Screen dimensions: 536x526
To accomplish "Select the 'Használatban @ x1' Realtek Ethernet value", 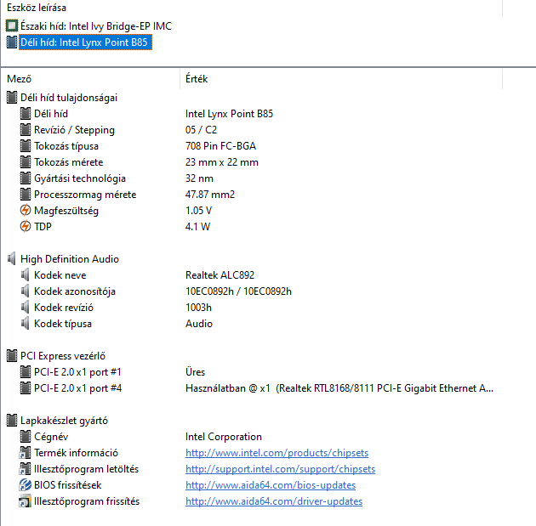I will tap(339, 388).
